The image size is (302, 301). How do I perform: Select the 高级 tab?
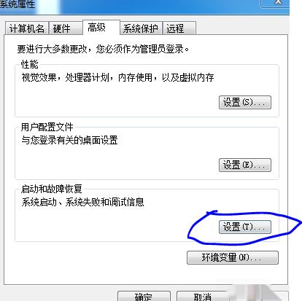pyautogui.click(x=101, y=28)
